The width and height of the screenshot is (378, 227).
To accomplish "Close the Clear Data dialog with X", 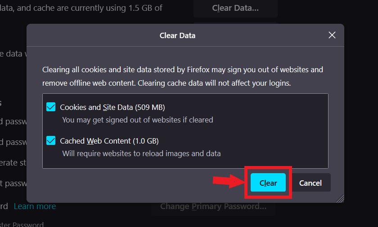I will tap(332, 35).
